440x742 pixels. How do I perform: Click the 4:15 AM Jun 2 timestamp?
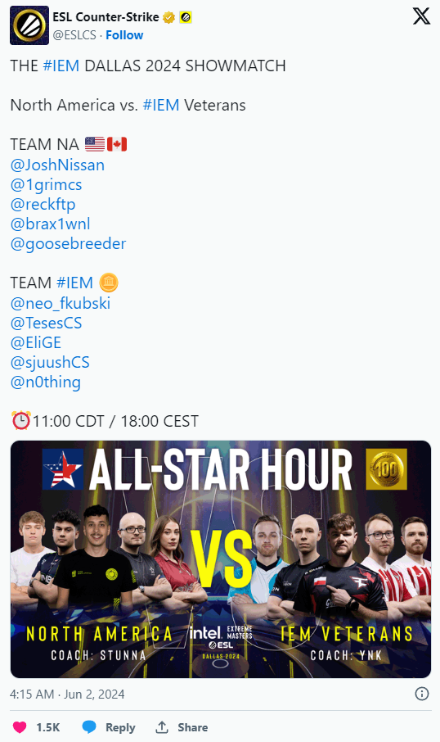(67, 694)
